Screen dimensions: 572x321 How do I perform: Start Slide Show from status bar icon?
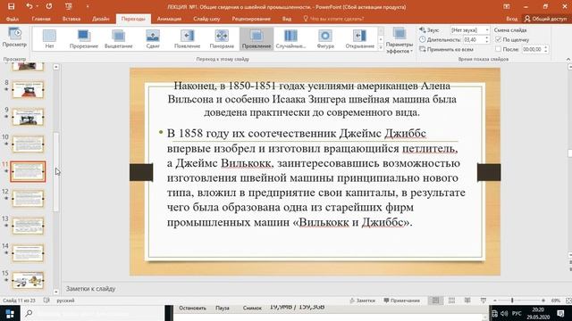484,300
